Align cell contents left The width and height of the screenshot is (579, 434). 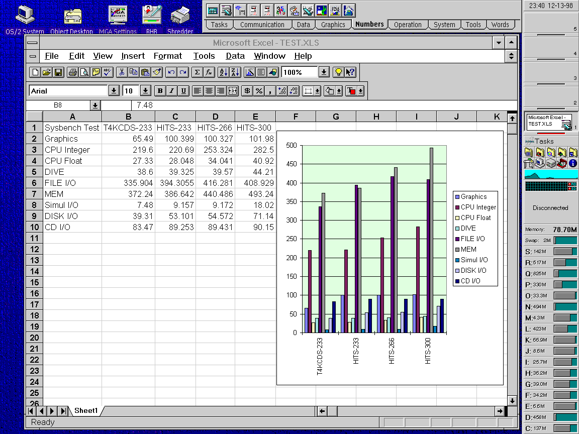tap(198, 91)
